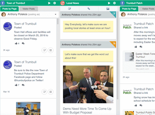Viewport: 155px width, 115px height.
Task: Click edit button on the Mar 16 post
Action: coord(44,92)
